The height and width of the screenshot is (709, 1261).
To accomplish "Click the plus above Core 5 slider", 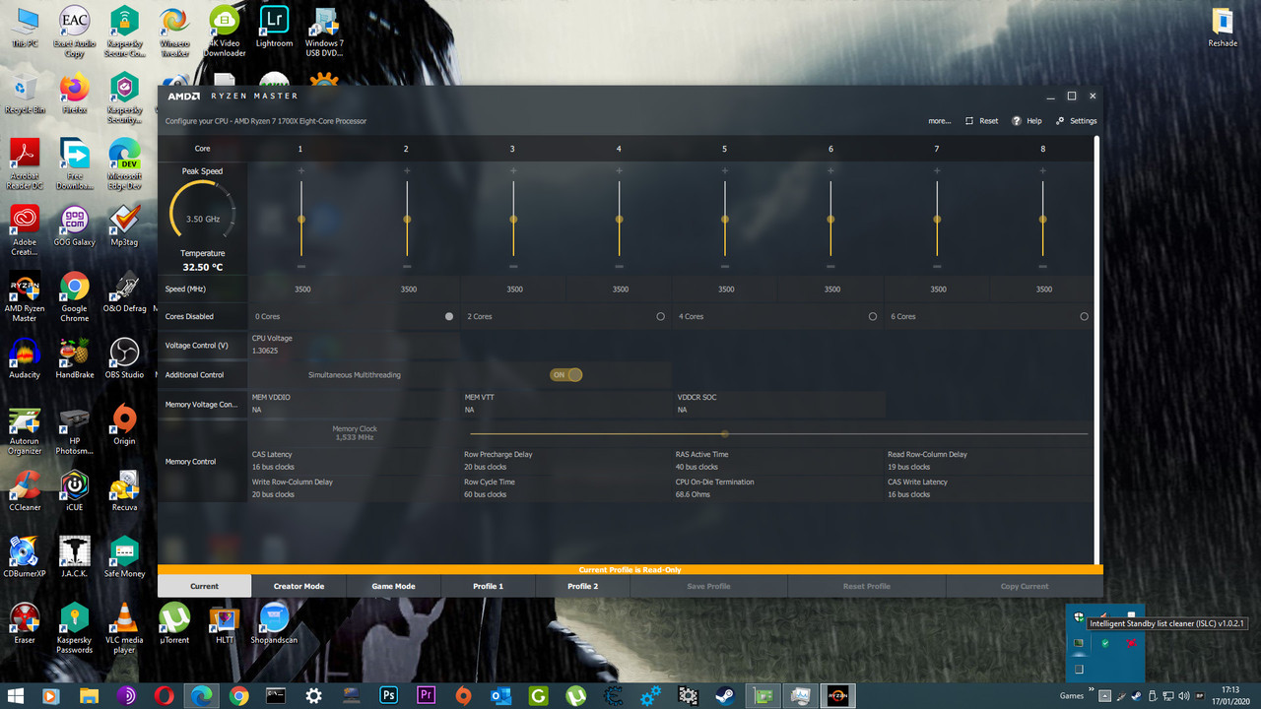I will tap(724, 171).
